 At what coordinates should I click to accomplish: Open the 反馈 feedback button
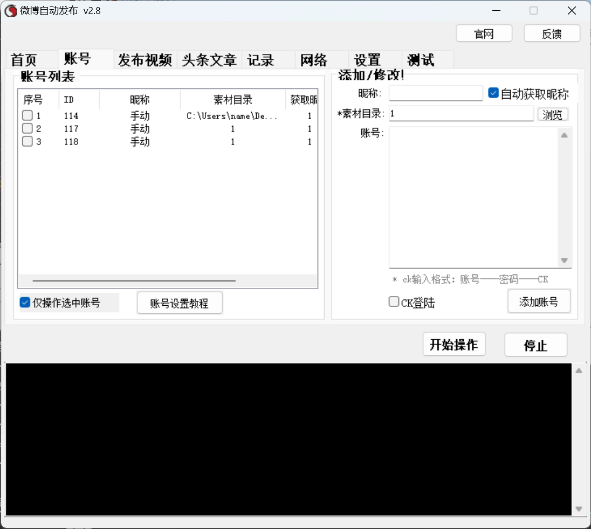point(552,34)
